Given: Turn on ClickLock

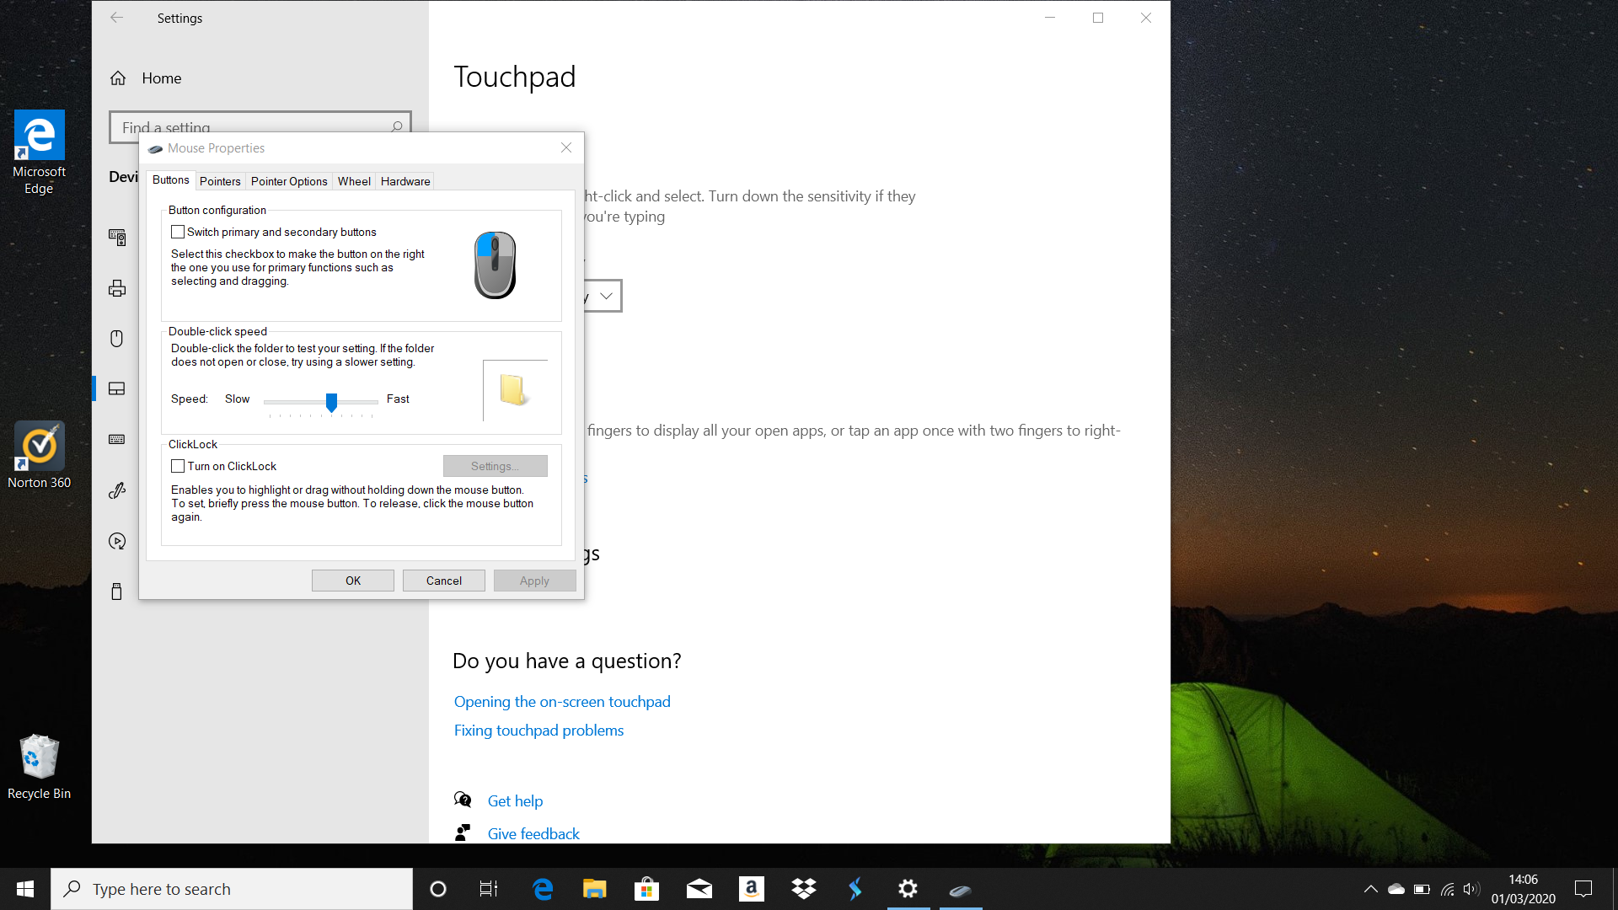Looking at the screenshot, I should [178, 465].
